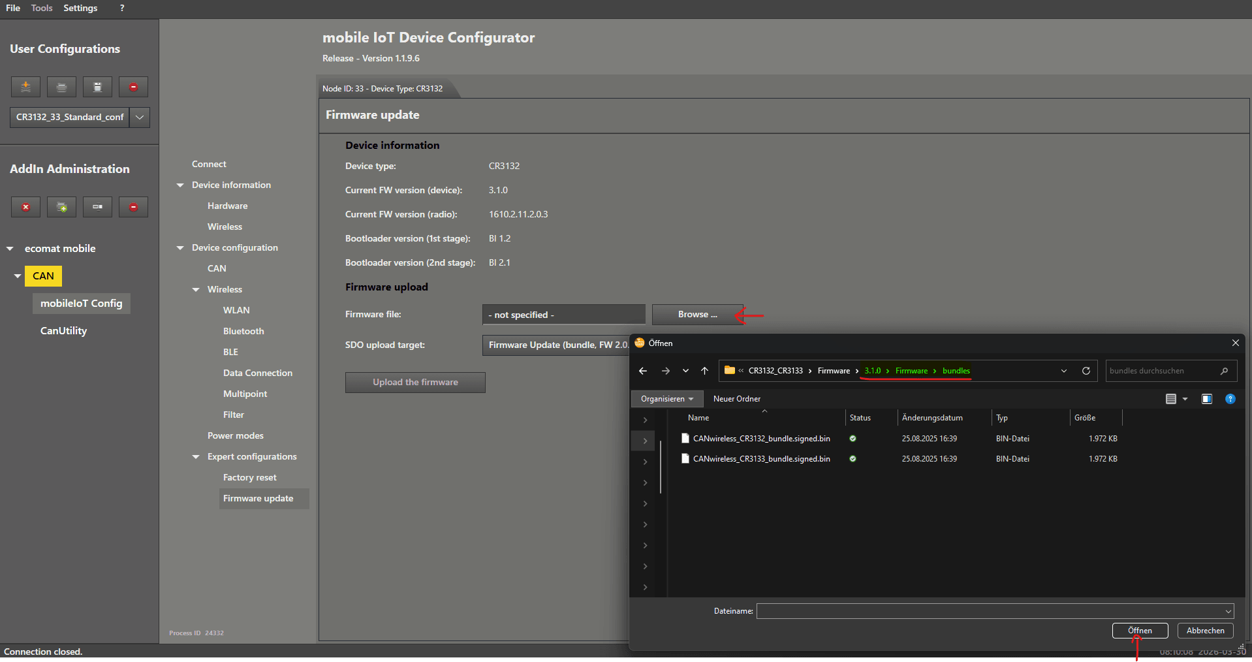Open the CR3132_33_Standard_conf configuration dropdown

pyautogui.click(x=140, y=118)
